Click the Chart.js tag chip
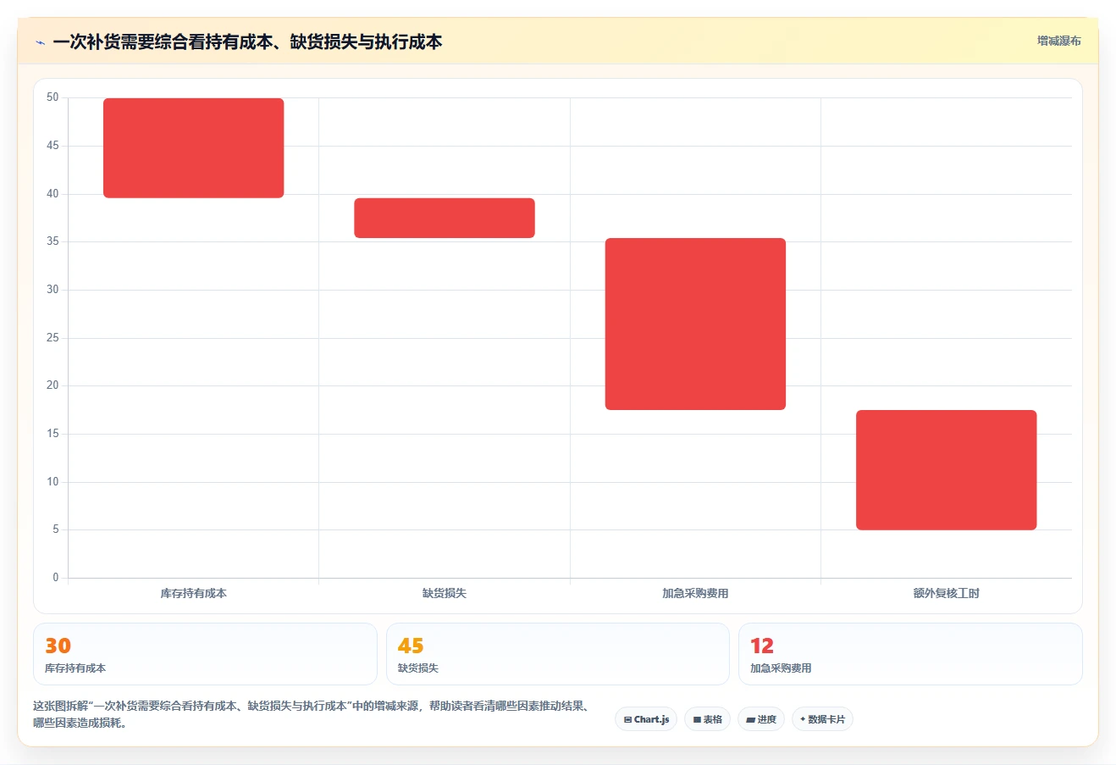 (x=646, y=719)
